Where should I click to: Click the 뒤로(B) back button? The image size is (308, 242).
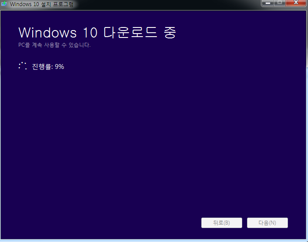pos(222,223)
